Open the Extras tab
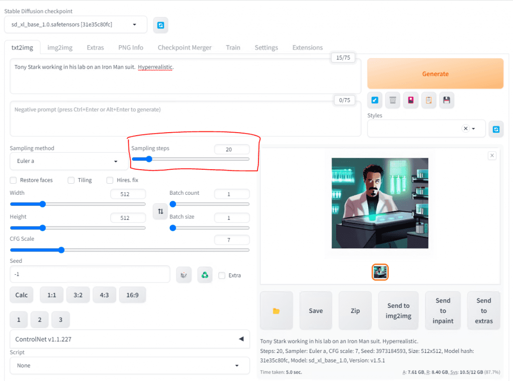 click(x=95, y=48)
